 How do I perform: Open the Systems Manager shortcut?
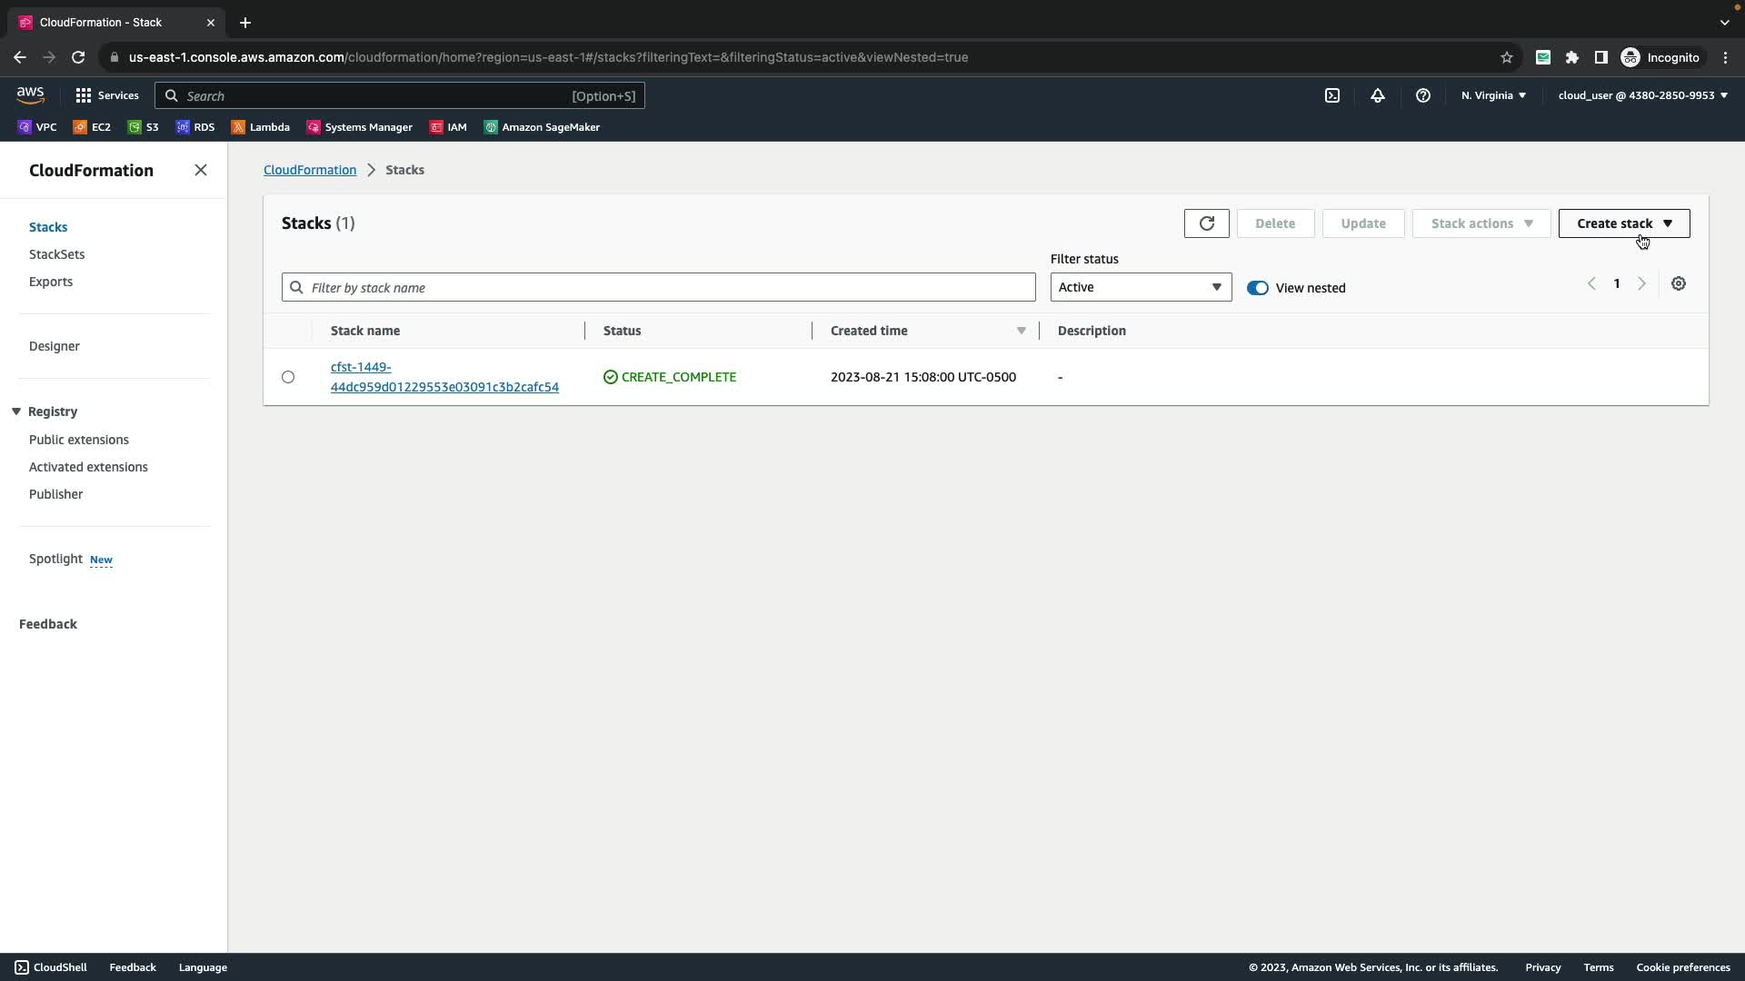pyautogui.click(x=360, y=127)
